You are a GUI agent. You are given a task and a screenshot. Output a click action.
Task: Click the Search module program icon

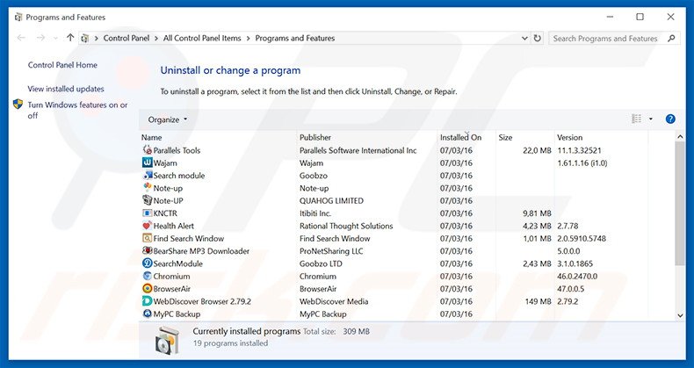point(148,175)
